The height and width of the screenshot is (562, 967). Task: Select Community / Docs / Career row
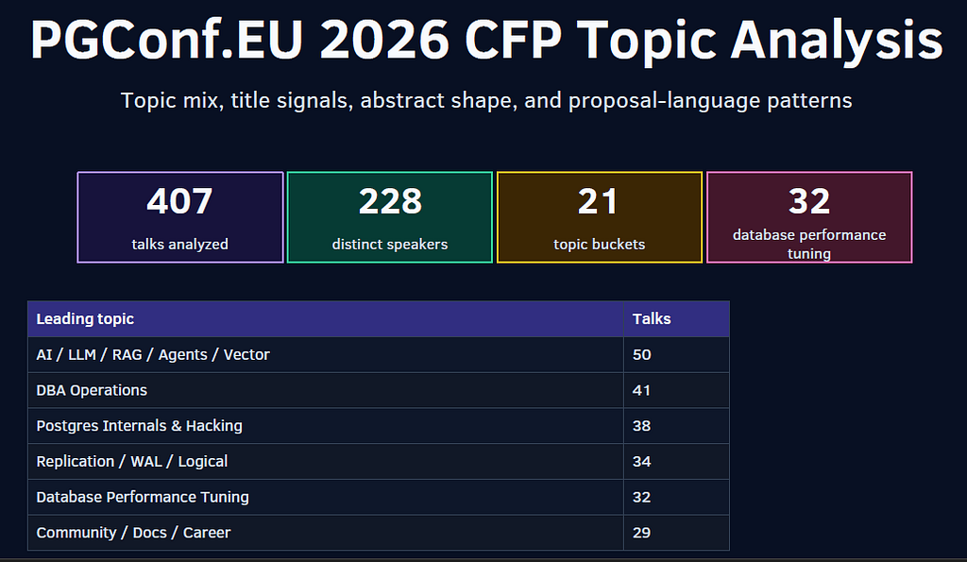(x=379, y=533)
